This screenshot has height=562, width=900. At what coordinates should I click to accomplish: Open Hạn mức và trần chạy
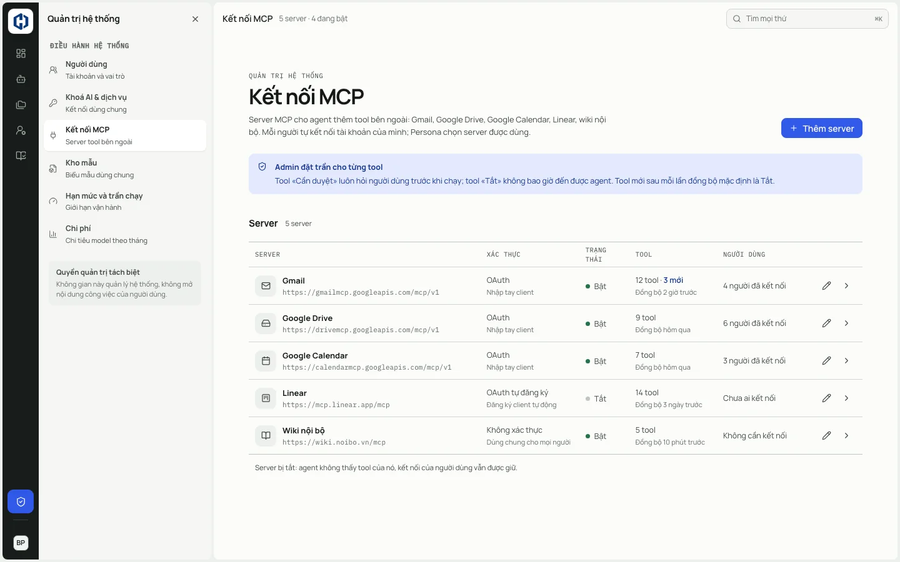[x=125, y=201]
